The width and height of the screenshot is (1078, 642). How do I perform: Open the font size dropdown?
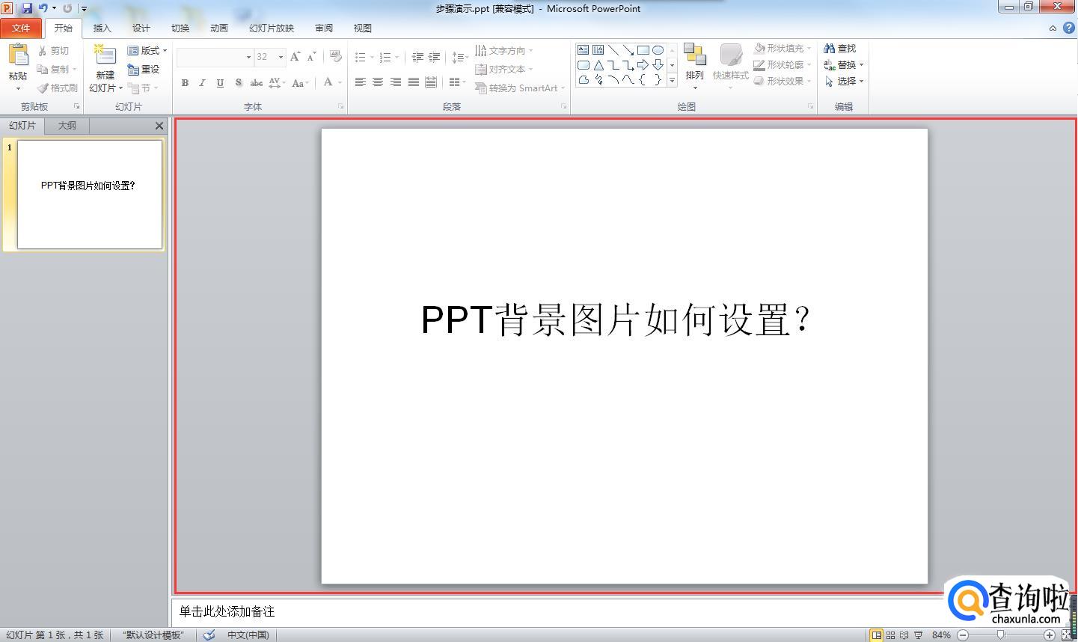pos(281,57)
